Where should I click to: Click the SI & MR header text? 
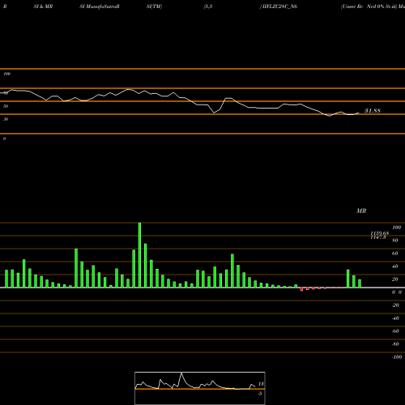coord(43,6)
